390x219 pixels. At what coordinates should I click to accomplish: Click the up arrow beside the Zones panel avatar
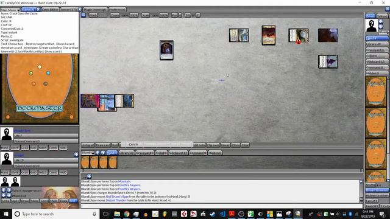click(380, 22)
